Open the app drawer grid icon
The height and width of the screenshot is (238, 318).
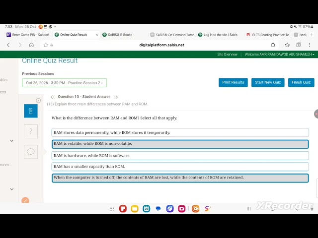(x=112, y=209)
